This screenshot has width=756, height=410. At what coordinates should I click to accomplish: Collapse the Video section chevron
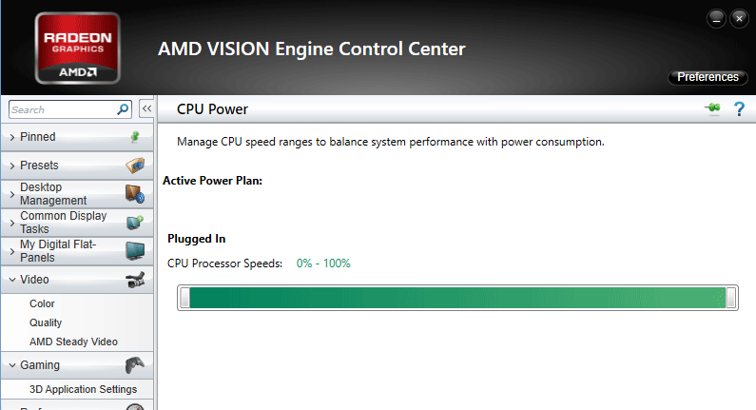point(12,280)
